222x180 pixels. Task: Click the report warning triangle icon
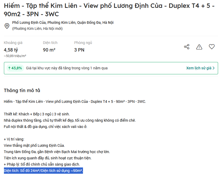coord(199,47)
